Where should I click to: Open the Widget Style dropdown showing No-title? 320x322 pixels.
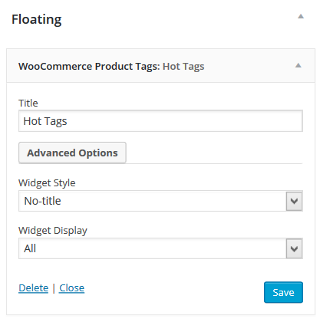(x=160, y=201)
